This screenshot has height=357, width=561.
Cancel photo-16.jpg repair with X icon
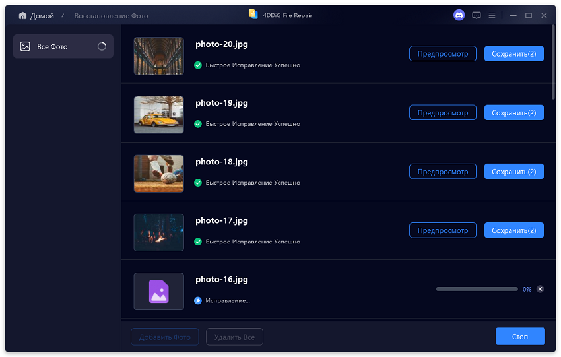point(540,289)
